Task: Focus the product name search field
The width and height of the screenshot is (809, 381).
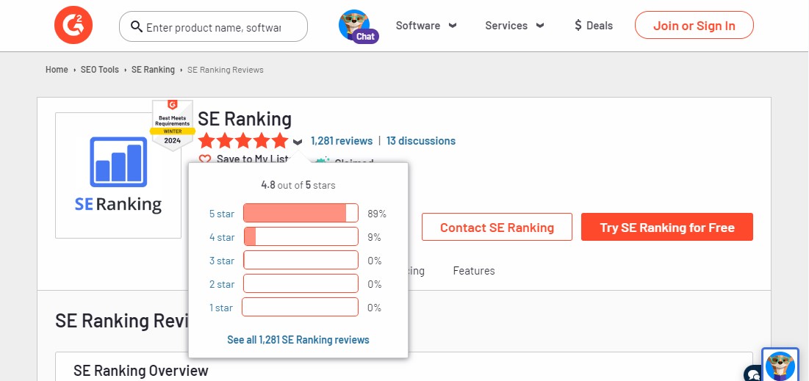Action: click(x=213, y=27)
